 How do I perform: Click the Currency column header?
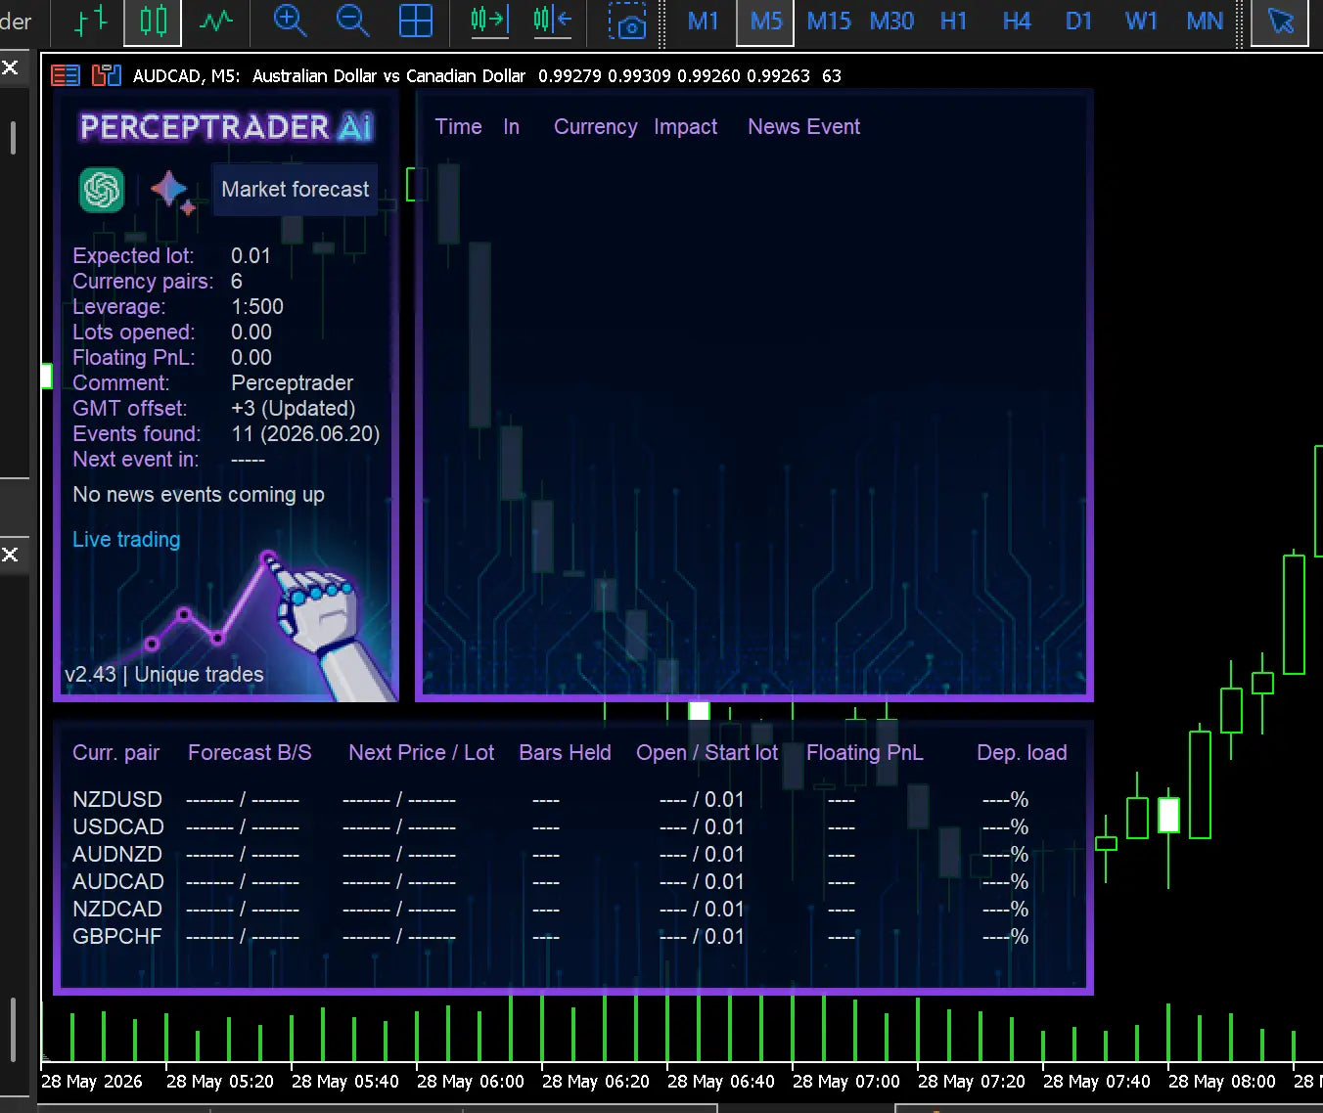click(595, 126)
